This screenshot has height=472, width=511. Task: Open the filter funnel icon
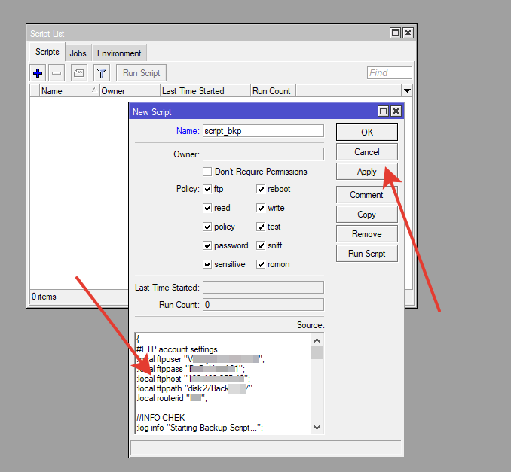tap(102, 73)
